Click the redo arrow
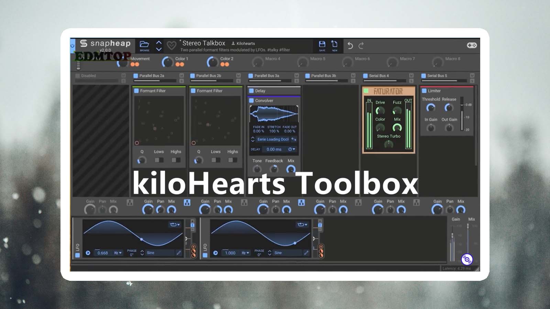The image size is (550, 309). [x=361, y=45]
